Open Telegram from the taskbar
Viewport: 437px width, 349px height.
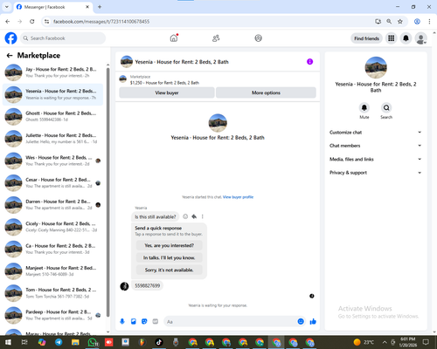coord(59,342)
